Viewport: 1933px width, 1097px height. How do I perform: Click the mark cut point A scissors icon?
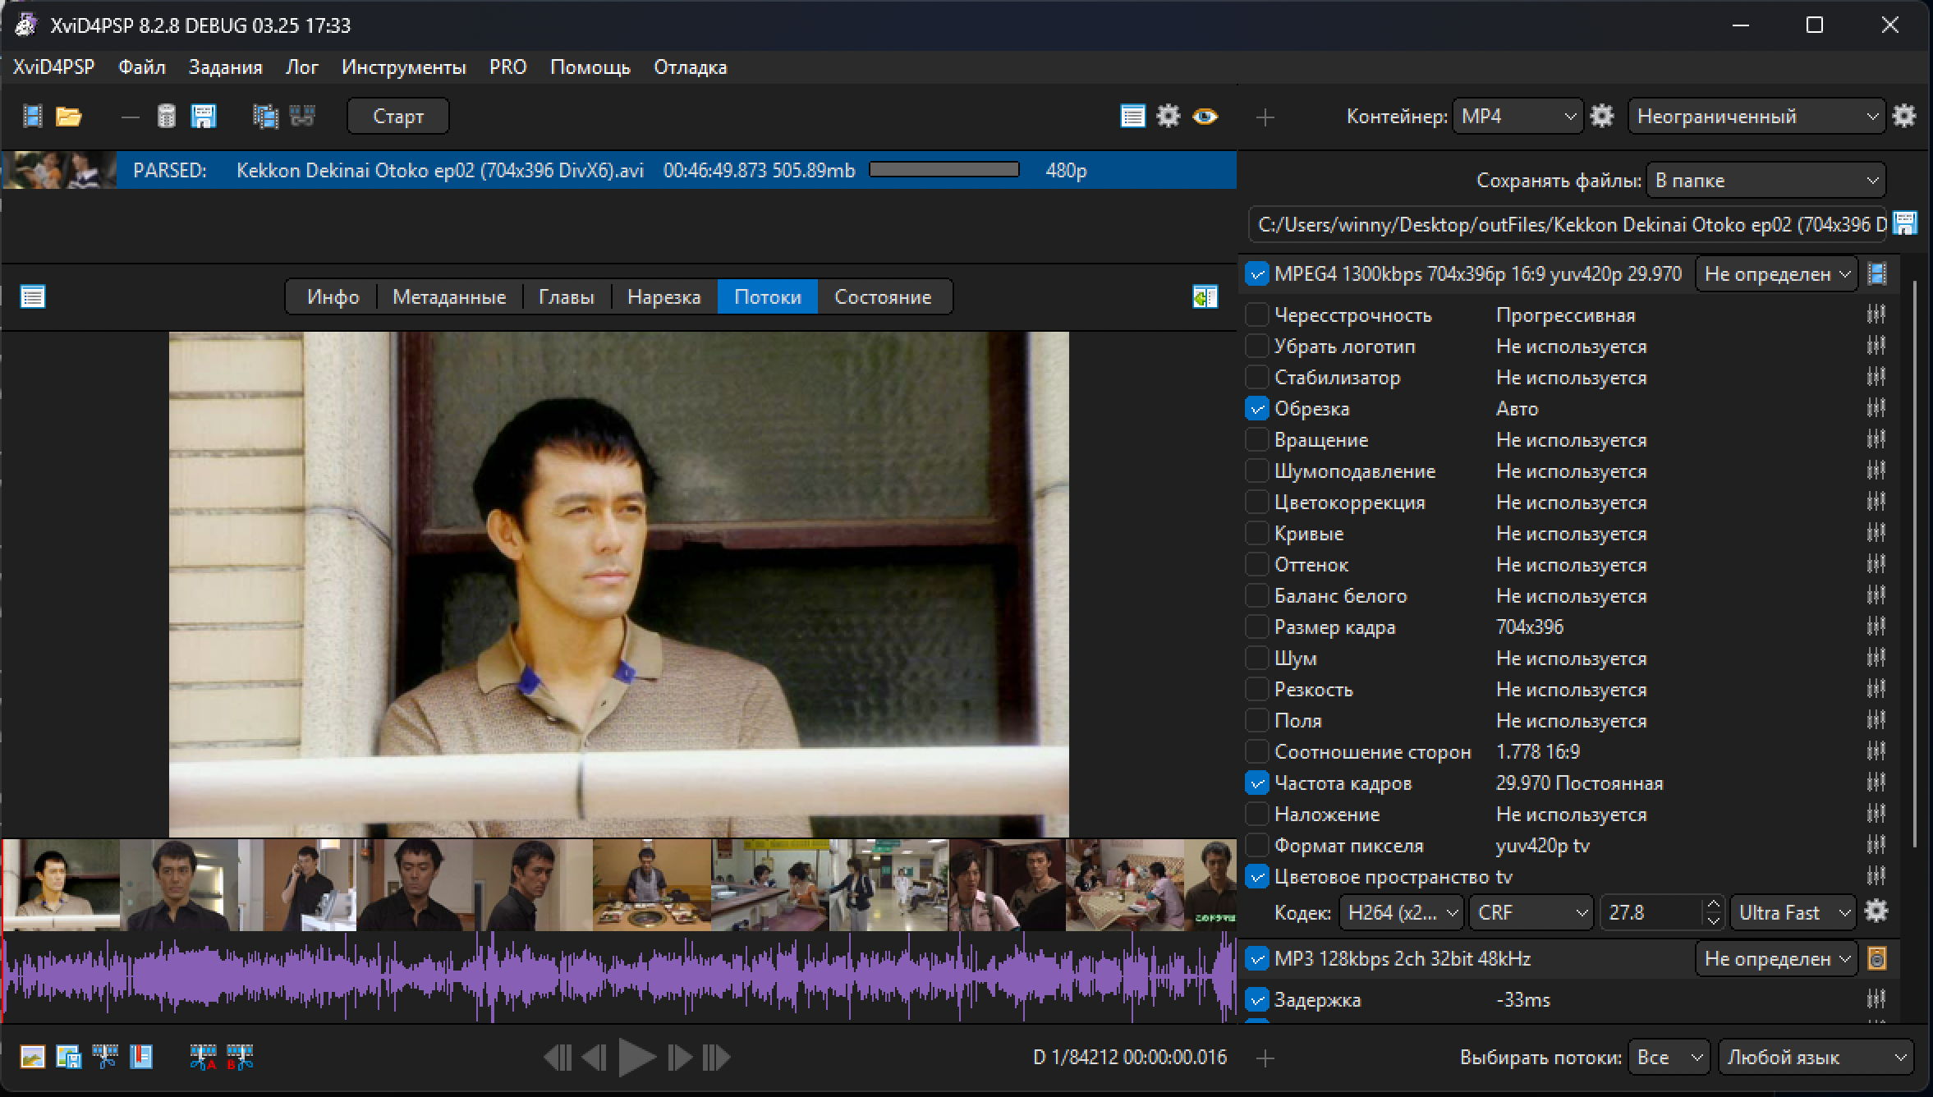coord(202,1057)
